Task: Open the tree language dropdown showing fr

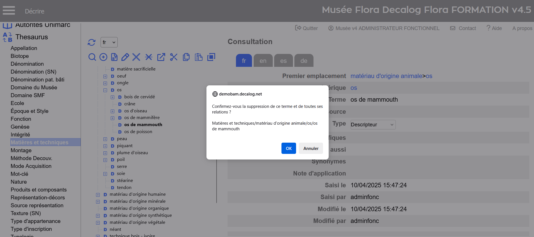Action: click(x=109, y=42)
